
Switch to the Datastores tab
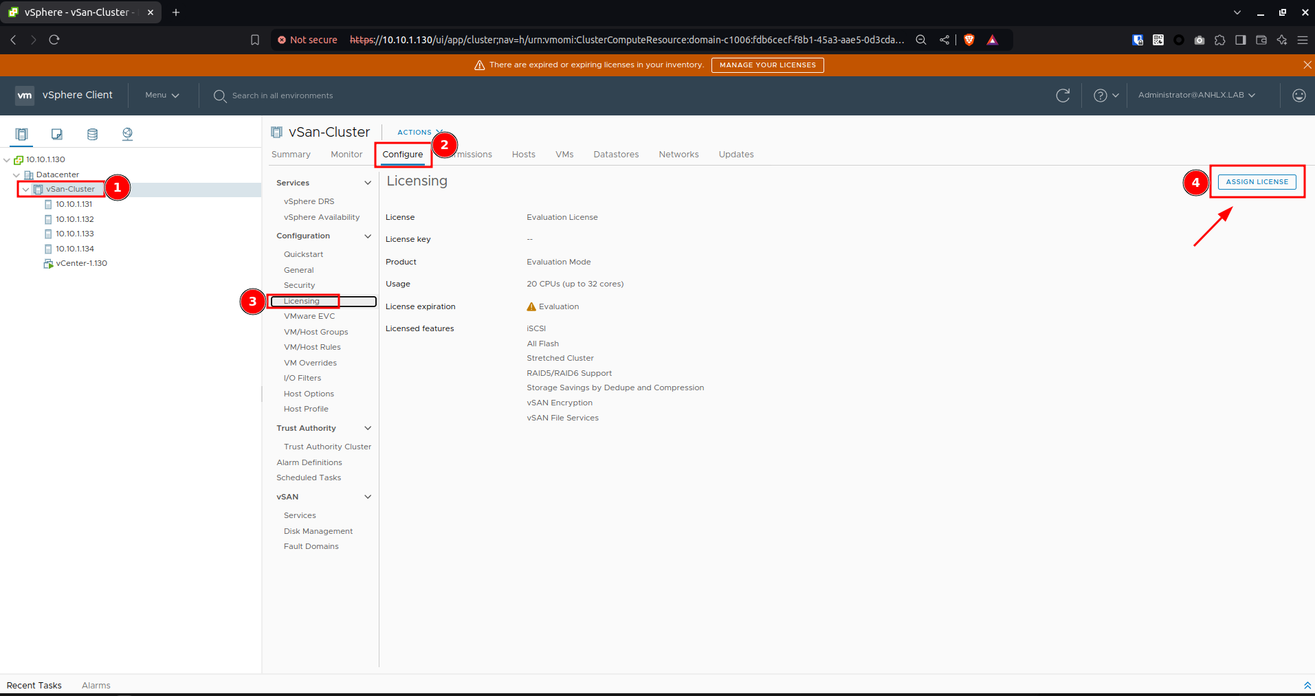616,155
